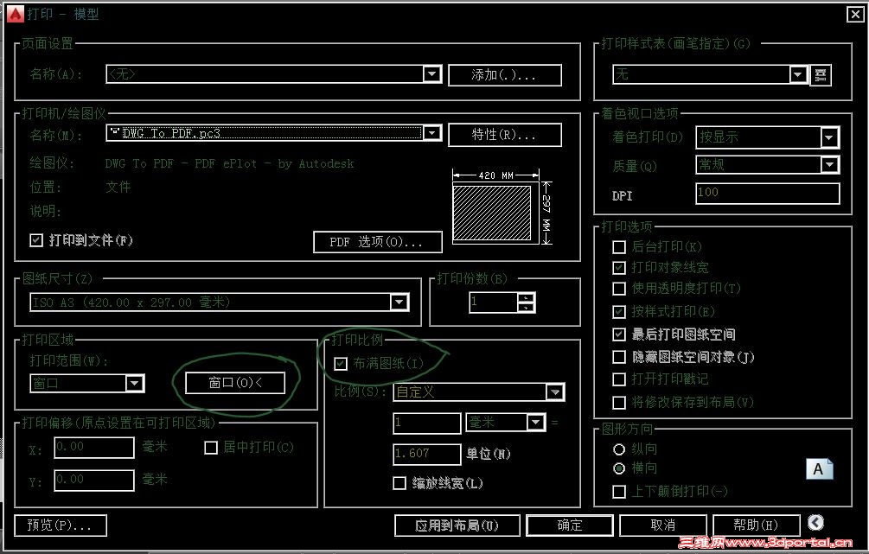This screenshot has height=554, width=869.
Task: Click the AutoCAD logo in title bar
Action: coord(15,14)
